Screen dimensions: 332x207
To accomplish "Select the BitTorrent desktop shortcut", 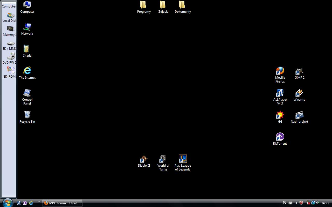I will (x=280, y=139).
